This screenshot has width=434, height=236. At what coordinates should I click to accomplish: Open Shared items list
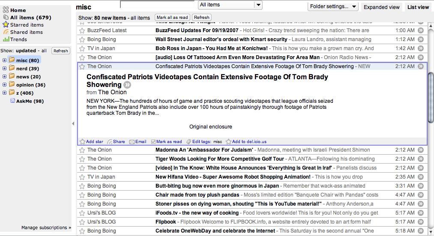[x=27, y=32]
